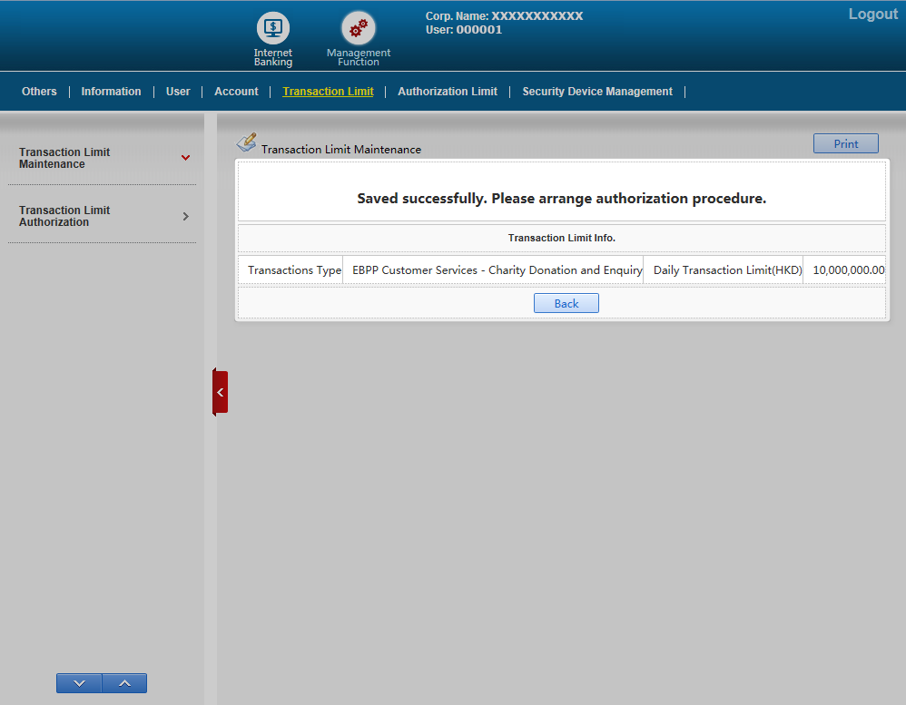The height and width of the screenshot is (705, 906).
Task: Expand Transaction Limit Authorization chevron
Action: [x=185, y=216]
